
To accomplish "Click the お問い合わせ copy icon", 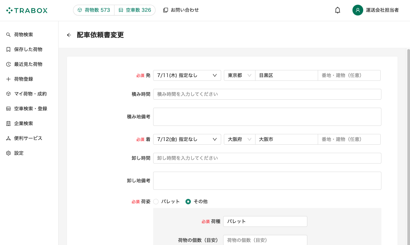I will click(166, 10).
